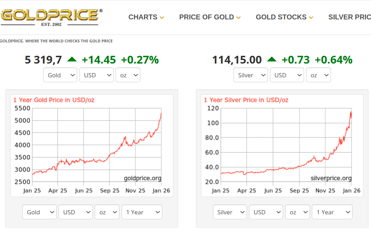This screenshot has height=232, width=371.
Task: Open the oz dropdown below the gold chart
Action: tap(107, 212)
